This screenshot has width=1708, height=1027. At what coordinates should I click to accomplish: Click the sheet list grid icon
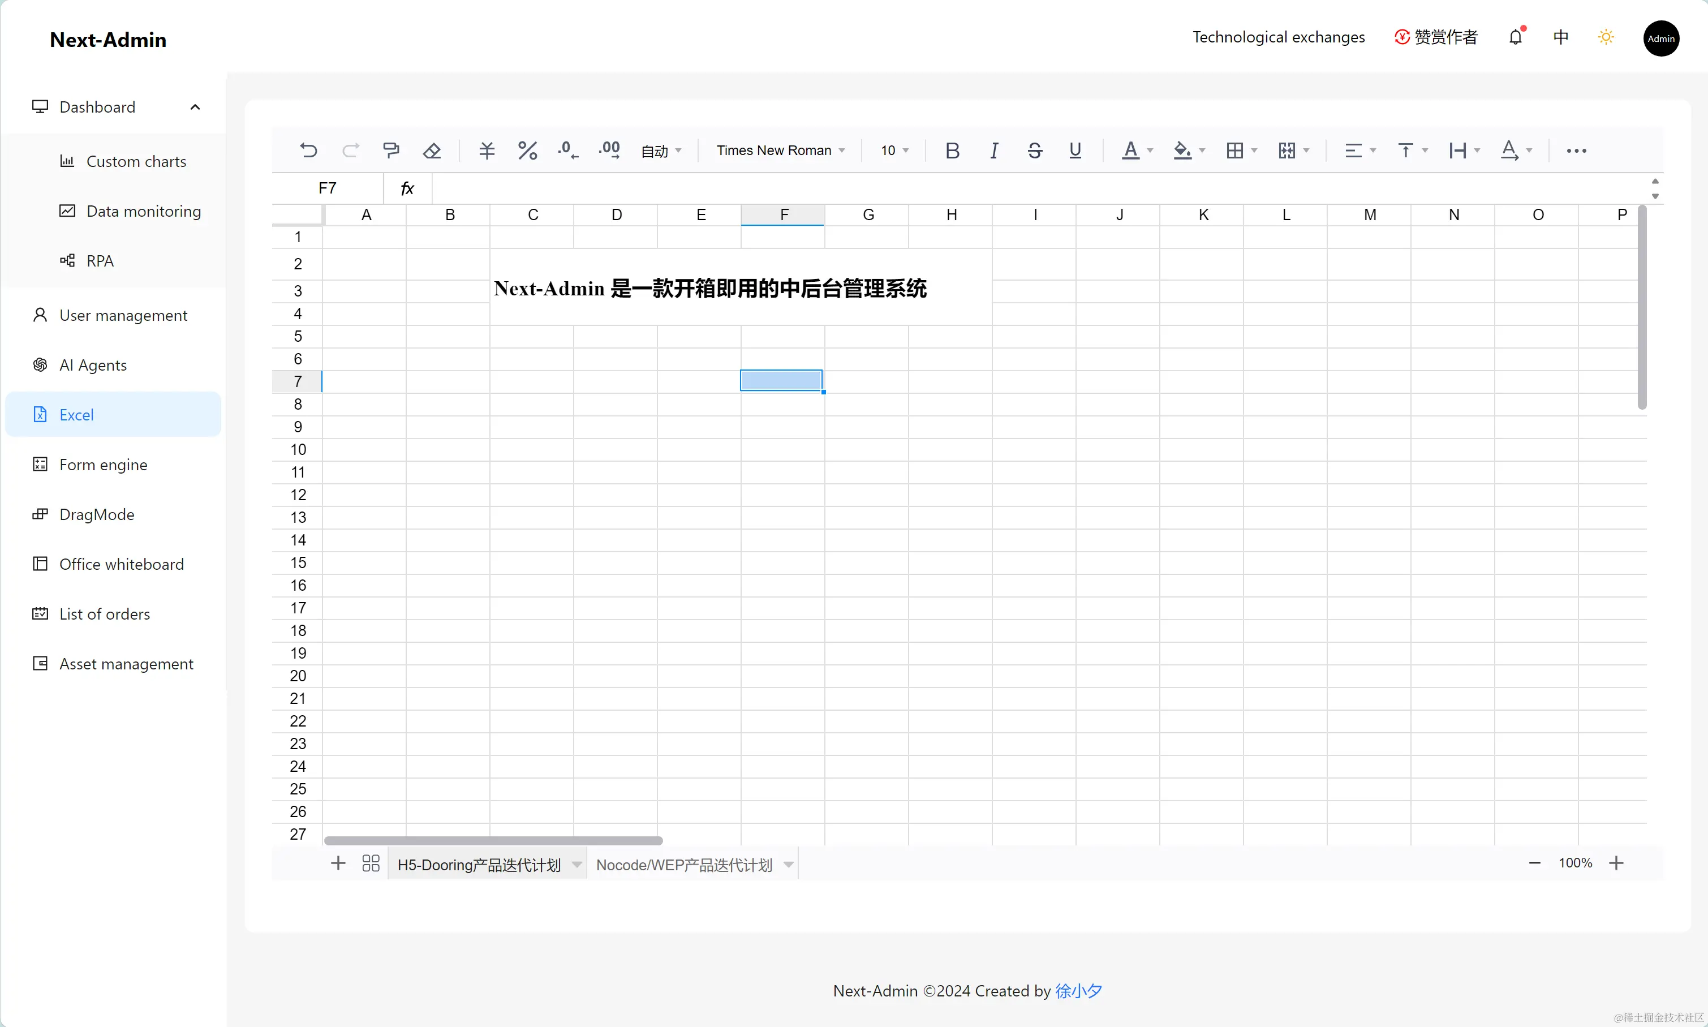371,863
